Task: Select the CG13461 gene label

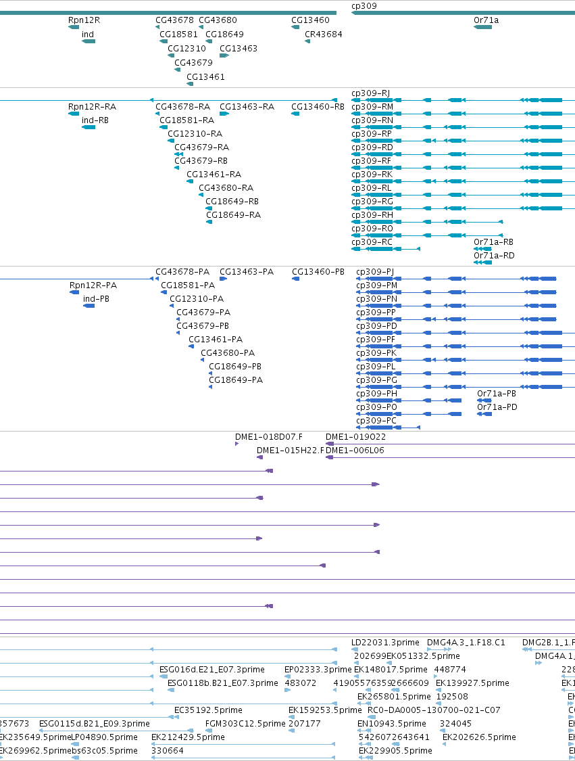Action: pos(205,76)
